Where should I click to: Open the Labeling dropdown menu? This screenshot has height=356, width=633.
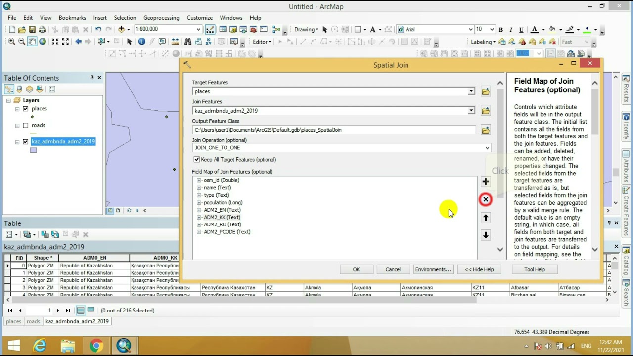point(483,42)
